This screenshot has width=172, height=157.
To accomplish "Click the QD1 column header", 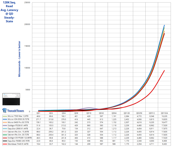I will [38, 113].
